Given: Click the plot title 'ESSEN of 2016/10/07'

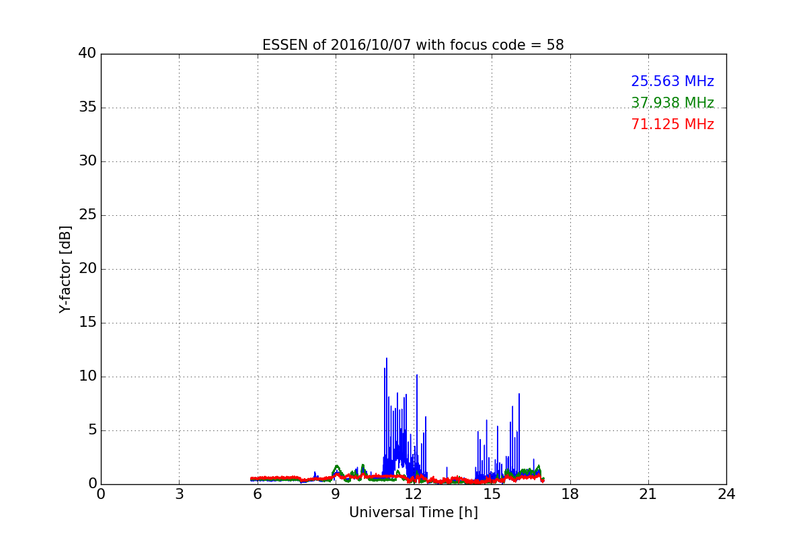Looking at the screenshot, I should (x=413, y=45).
